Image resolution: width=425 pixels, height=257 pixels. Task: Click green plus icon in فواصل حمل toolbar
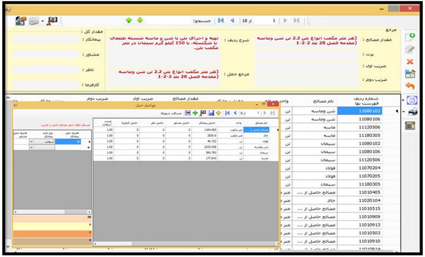[195, 113]
